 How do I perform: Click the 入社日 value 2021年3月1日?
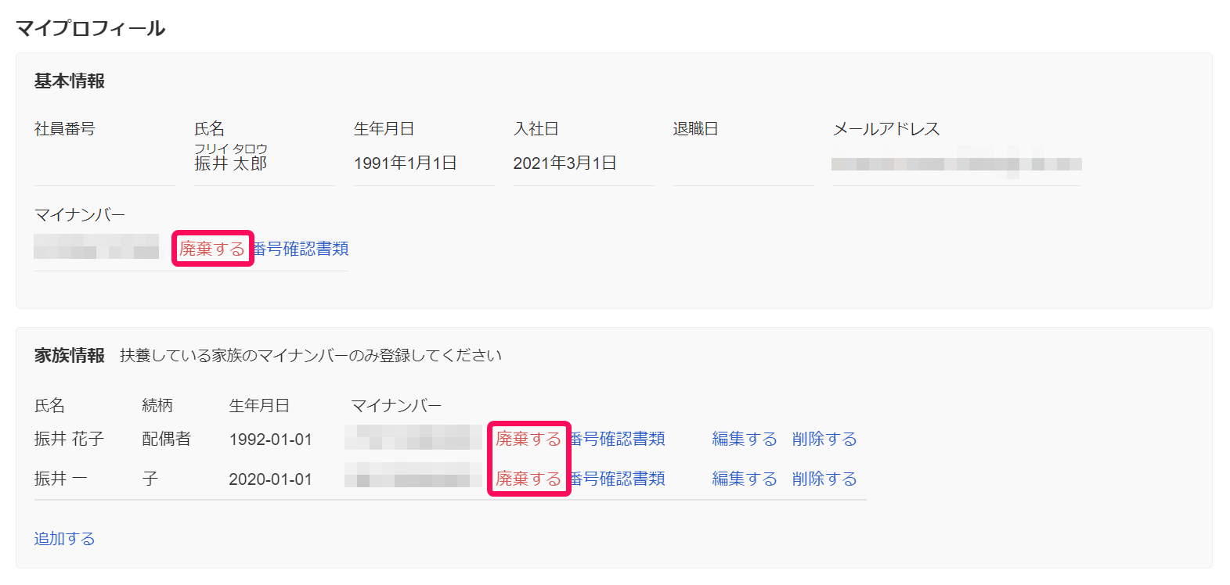565,163
